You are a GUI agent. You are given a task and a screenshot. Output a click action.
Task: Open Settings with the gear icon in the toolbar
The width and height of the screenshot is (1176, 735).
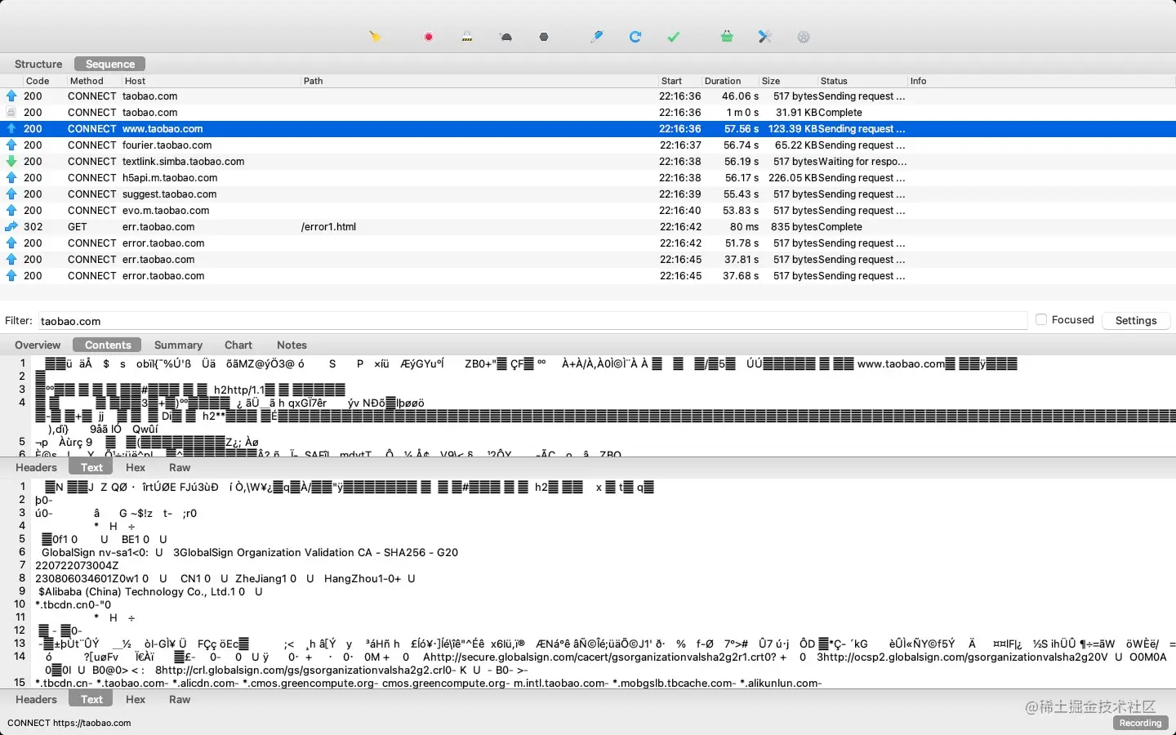804,37
